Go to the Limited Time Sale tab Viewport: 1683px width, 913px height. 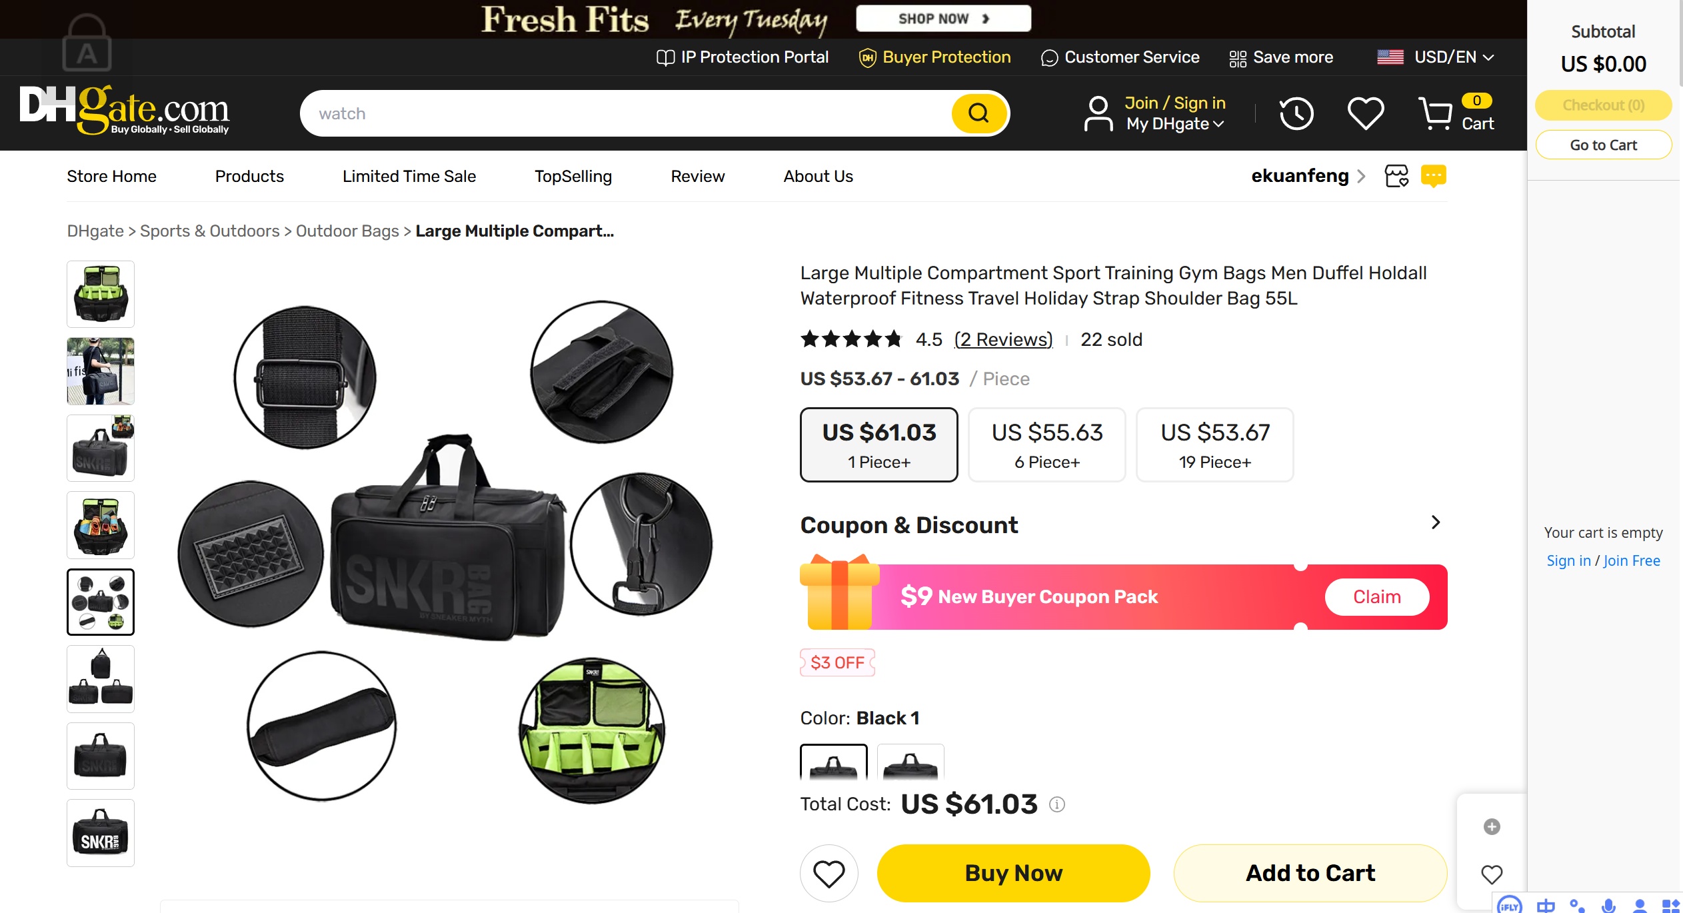(409, 176)
